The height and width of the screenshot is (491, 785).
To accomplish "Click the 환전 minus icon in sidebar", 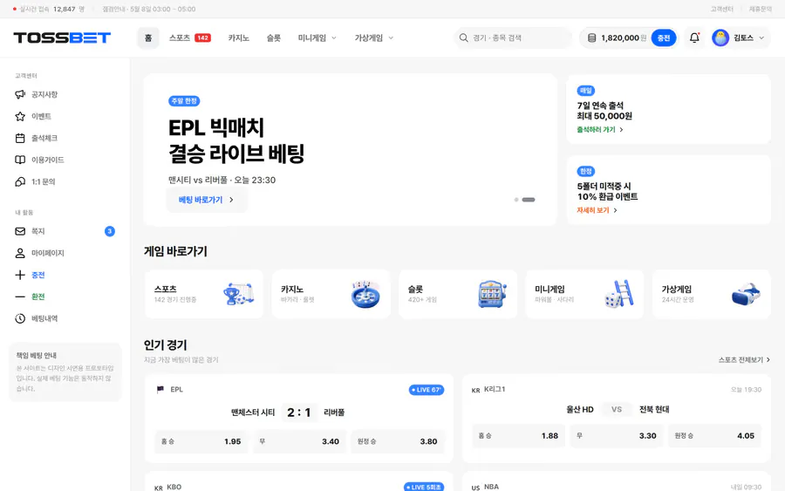I will coord(20,297).
